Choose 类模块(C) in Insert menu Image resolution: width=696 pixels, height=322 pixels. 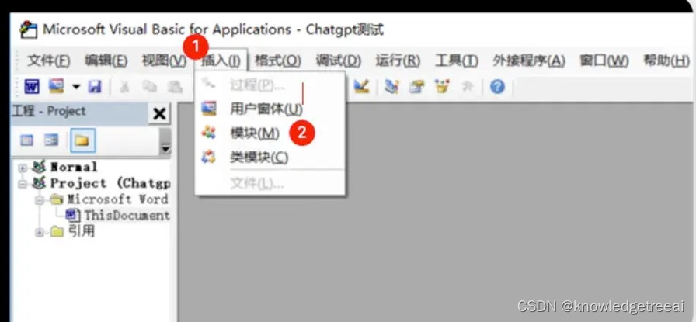270,157
